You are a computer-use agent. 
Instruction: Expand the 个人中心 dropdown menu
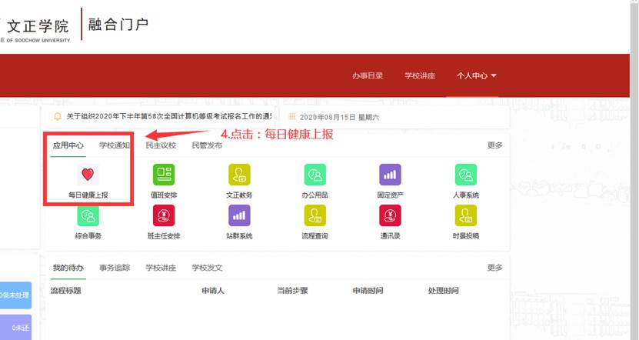pyautogui.click(x=476, y=76)
